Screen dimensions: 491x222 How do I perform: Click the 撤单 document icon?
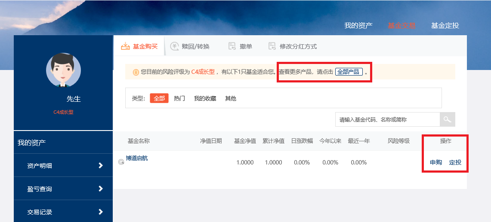(x=232, y=46)
